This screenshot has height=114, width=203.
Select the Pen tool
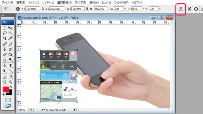[5, 66]
